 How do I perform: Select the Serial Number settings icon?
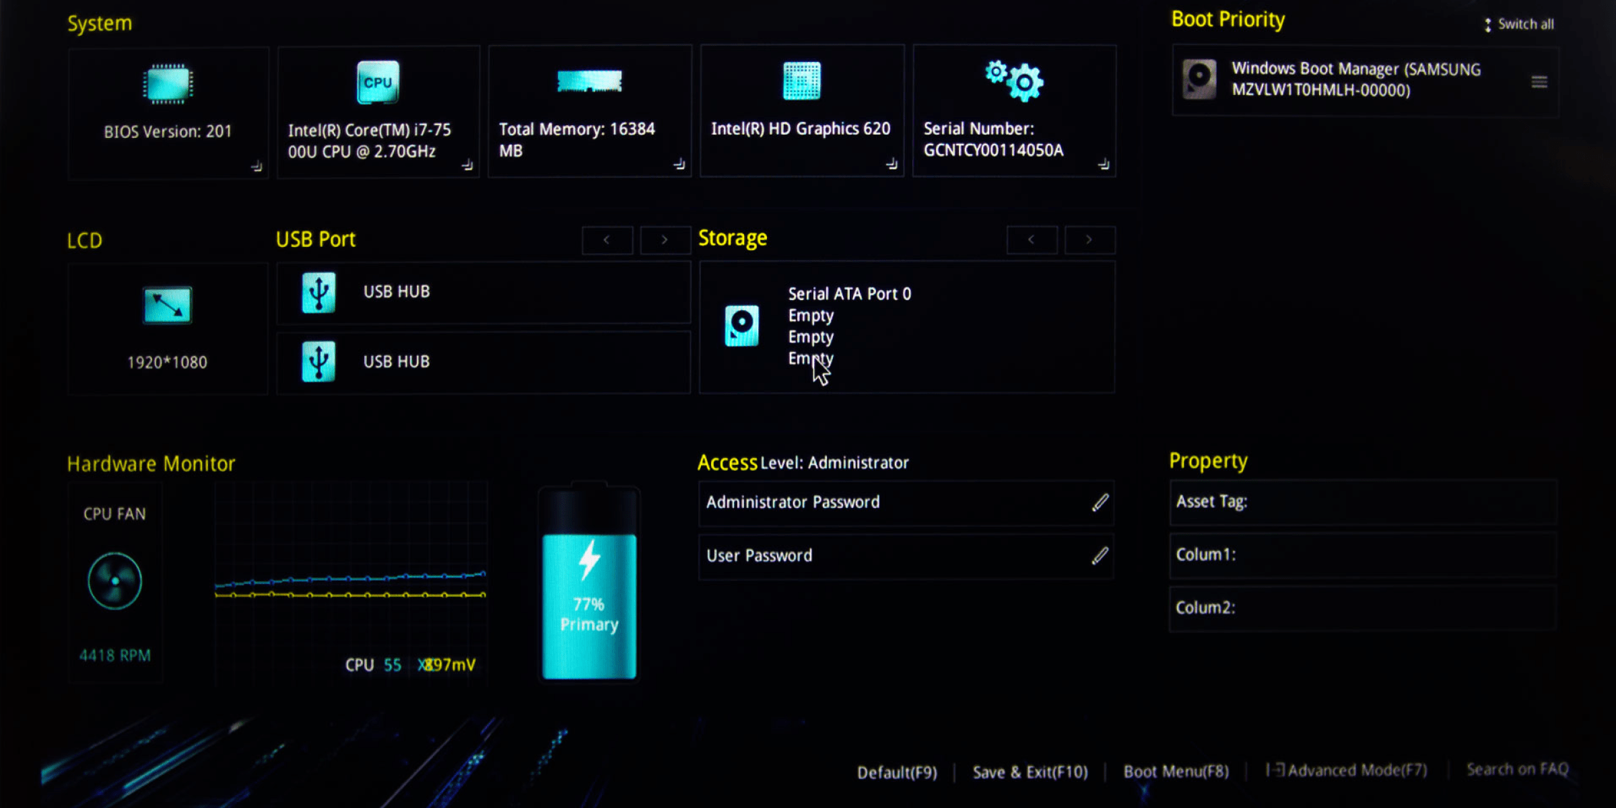click(1013, 81)
